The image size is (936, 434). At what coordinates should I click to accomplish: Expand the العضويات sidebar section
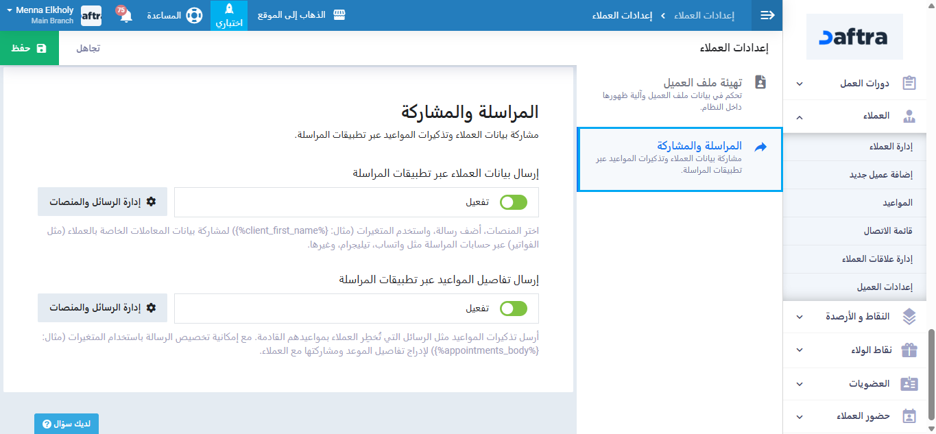(x=800, y=384)
